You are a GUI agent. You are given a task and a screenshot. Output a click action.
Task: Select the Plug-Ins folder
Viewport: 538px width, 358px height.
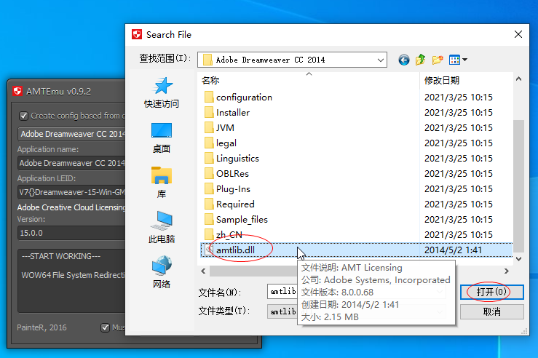click(227, 189)
